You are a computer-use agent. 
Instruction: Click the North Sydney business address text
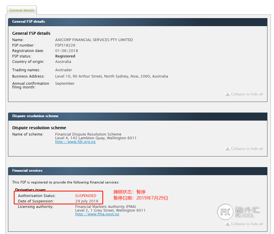pyautogui.click(x=111, y=76)
